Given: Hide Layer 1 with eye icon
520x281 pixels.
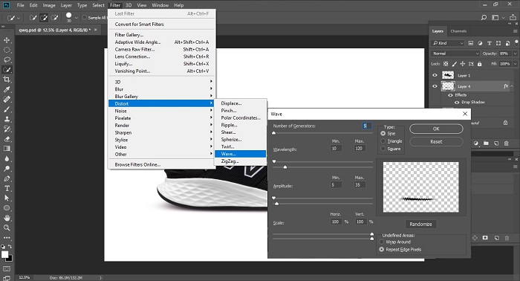Looking at the screenshot, I should [x=435, y=75].
